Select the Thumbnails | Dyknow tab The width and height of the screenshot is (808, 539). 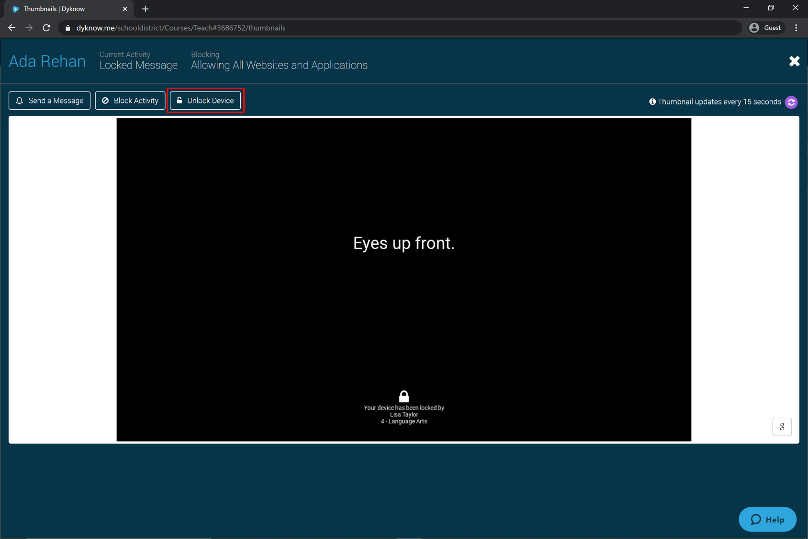coord(69,9)
